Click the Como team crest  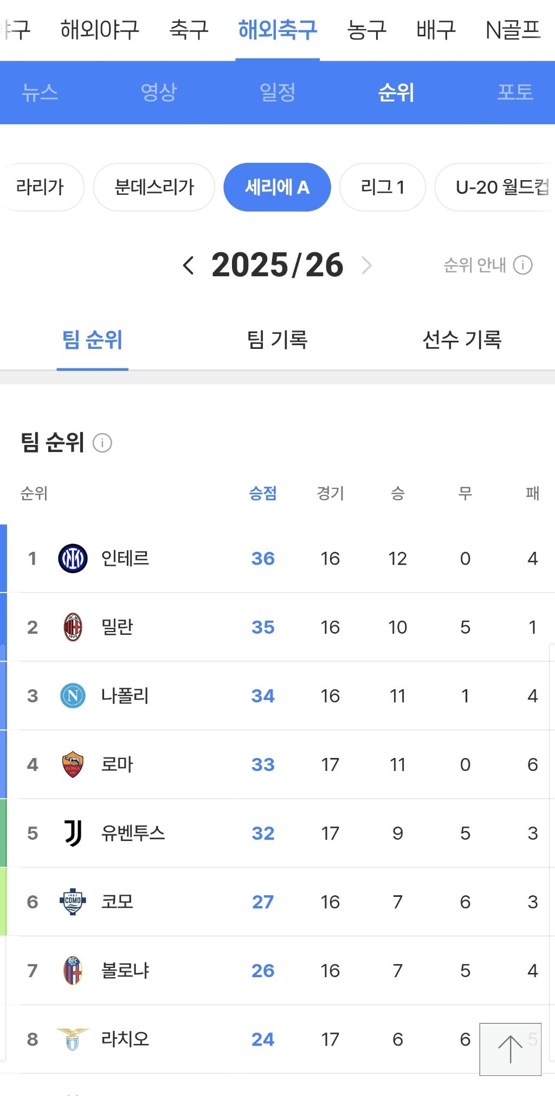(73, 902)
